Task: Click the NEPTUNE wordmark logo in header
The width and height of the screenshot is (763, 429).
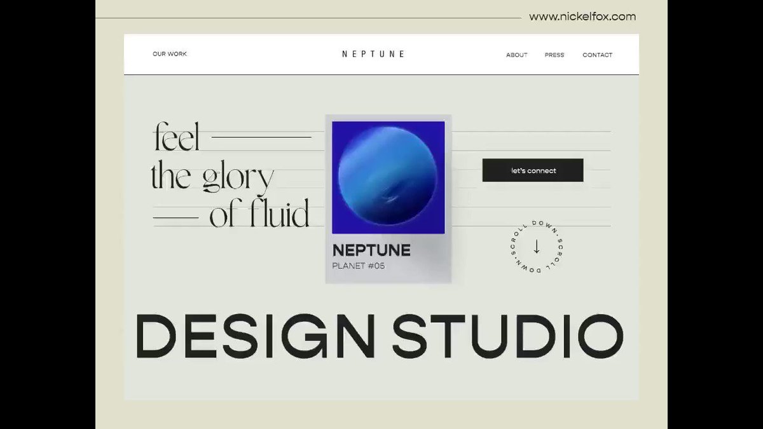Action: [373, 54]
